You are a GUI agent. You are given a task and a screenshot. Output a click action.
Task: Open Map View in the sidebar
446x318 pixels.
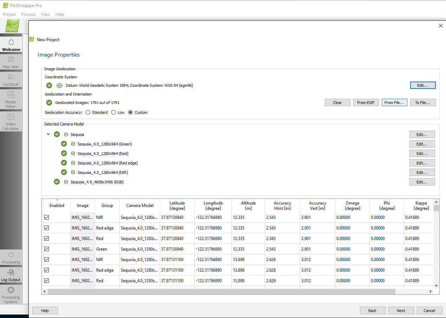(11, 59)
